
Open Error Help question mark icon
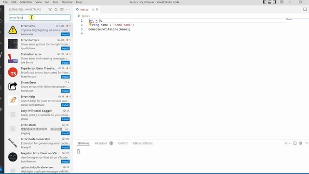(x=13, y=101)
